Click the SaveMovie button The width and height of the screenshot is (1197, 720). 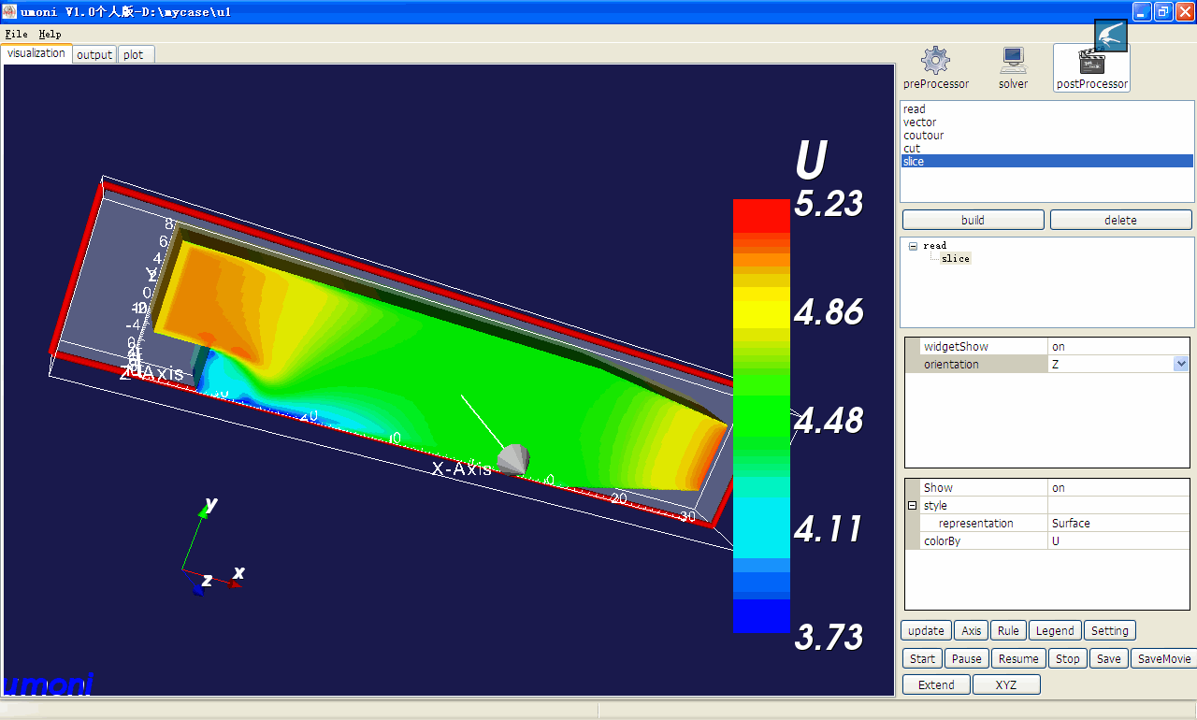pos(1163,659)
